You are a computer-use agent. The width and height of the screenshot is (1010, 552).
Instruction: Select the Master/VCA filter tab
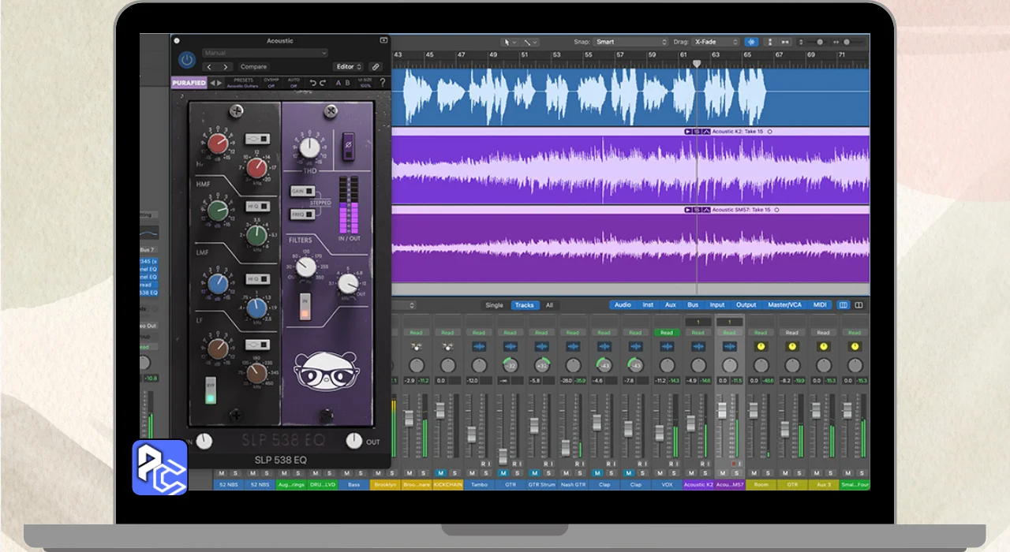(784, 305)
